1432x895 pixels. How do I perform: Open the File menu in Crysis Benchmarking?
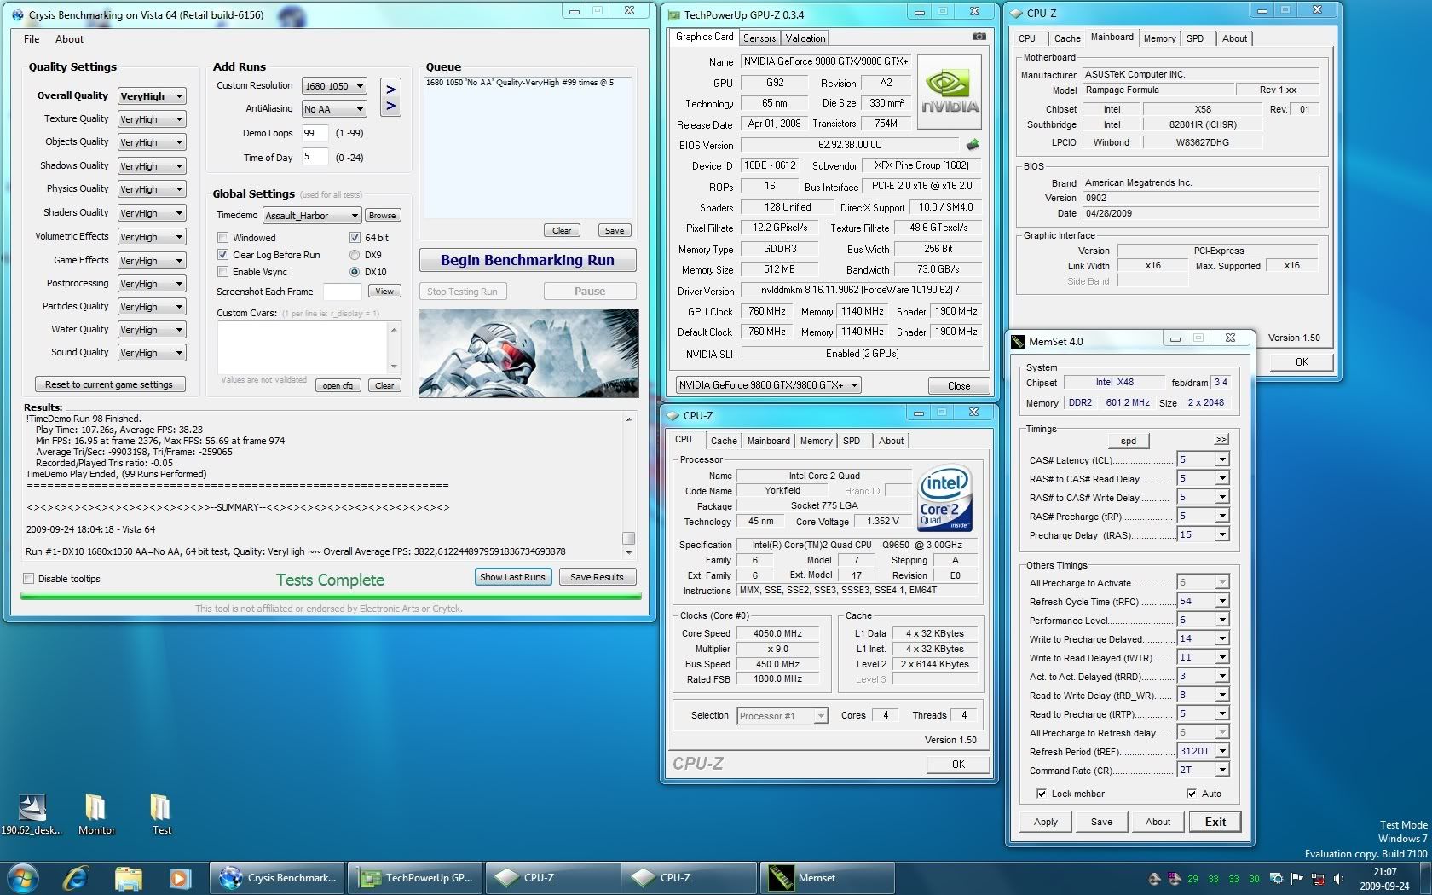coord(32,39)
